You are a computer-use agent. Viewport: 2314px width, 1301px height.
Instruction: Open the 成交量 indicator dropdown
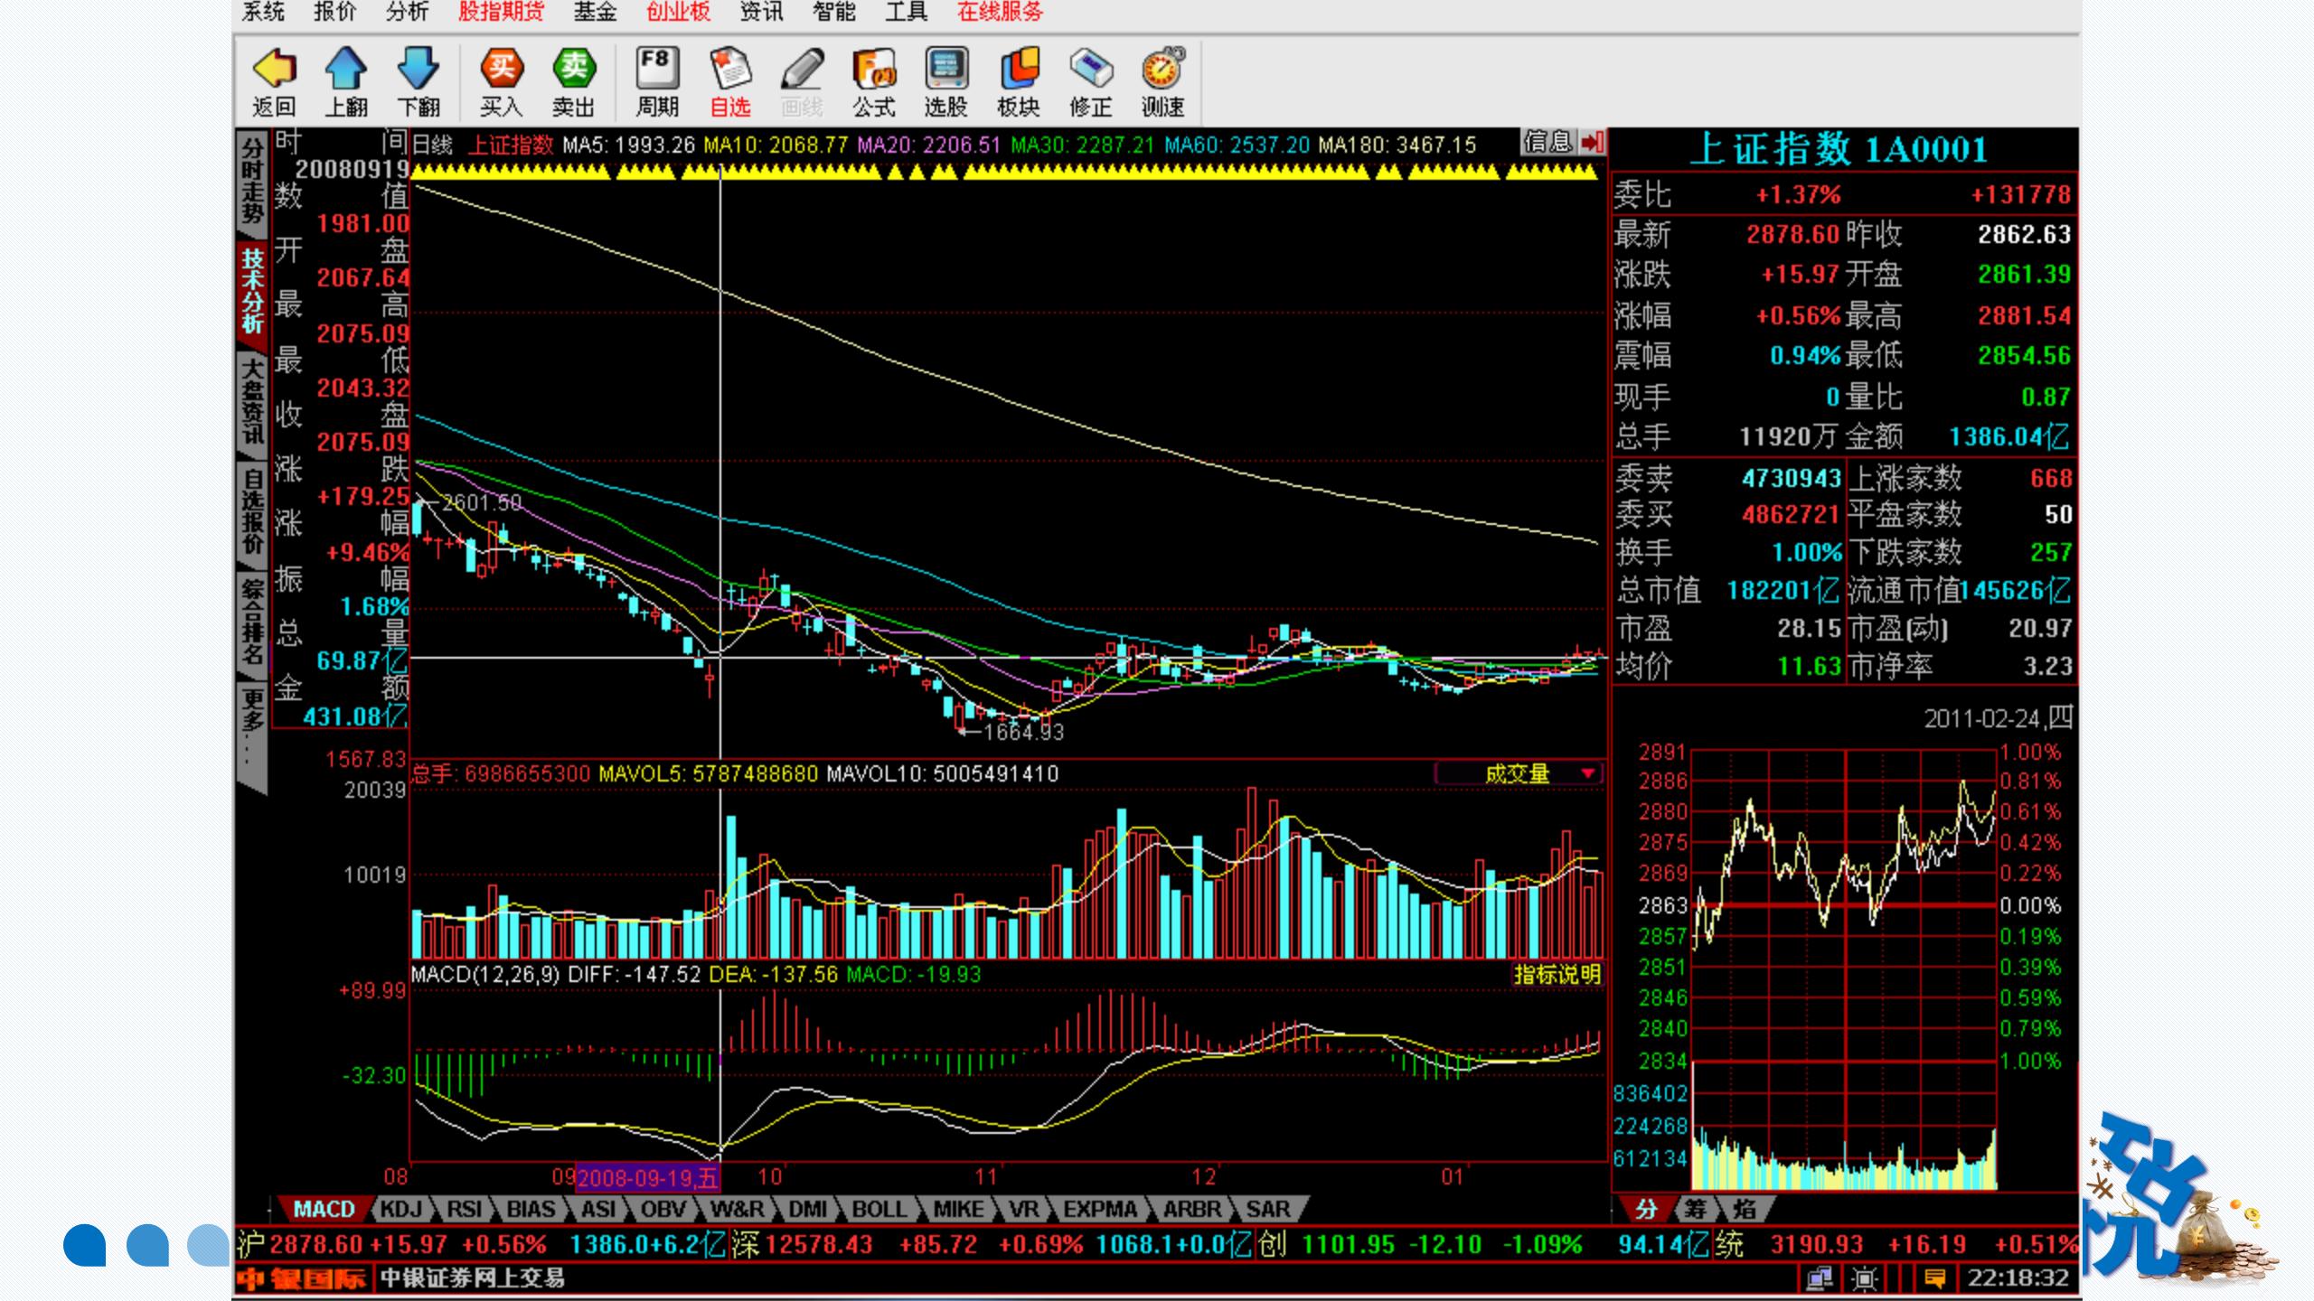[x=1587, y=773]
